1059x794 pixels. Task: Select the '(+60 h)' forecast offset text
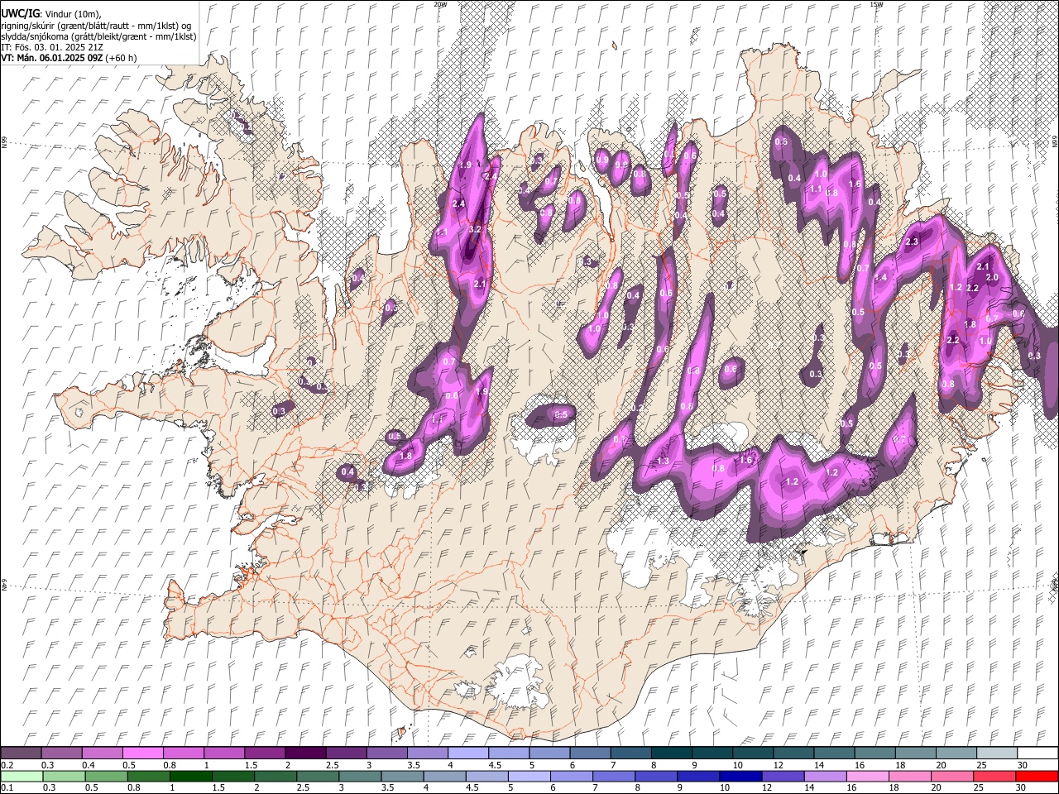(122, 58)
